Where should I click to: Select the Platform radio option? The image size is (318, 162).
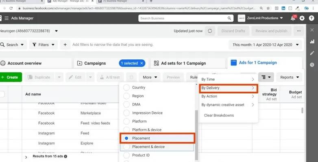click(126, 121)
